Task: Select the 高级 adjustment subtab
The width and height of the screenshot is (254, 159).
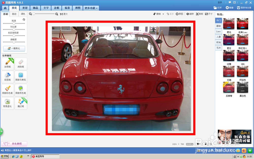Action: click(x=14, y=14)
